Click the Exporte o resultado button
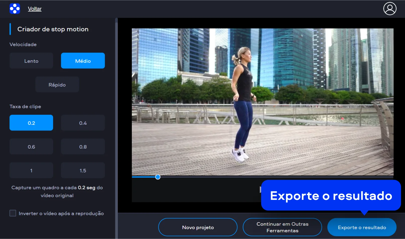Image resolution: width=405 pixels, height=239 pixels. [x=362, y=227]
